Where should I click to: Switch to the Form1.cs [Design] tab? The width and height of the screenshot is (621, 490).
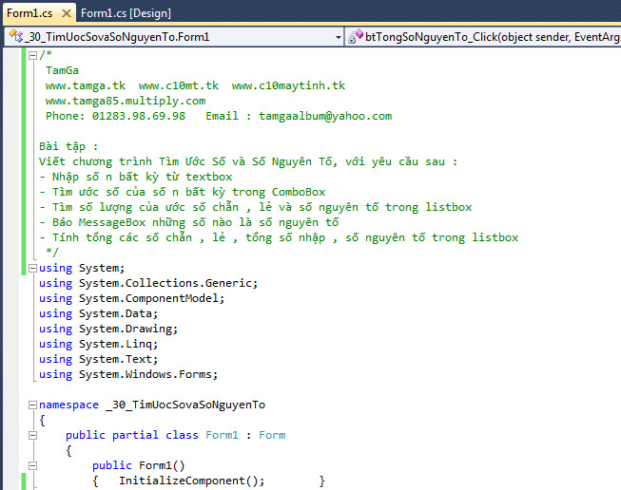coord(126,13)
